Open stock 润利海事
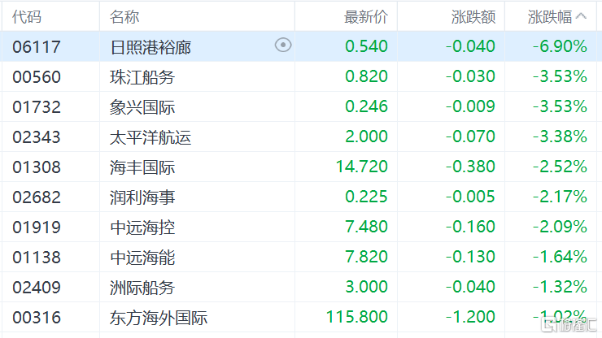 coord(142,197)
